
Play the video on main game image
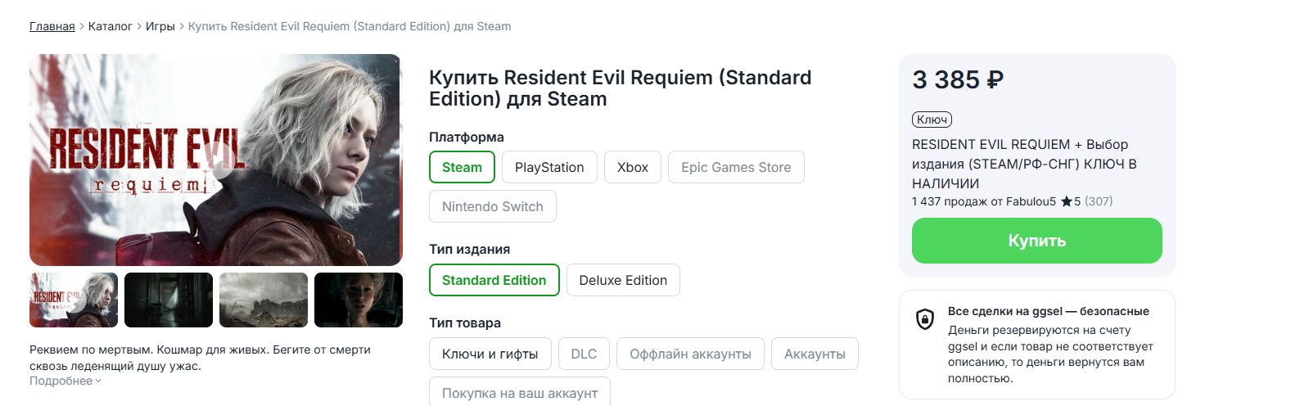coord(223,160)
